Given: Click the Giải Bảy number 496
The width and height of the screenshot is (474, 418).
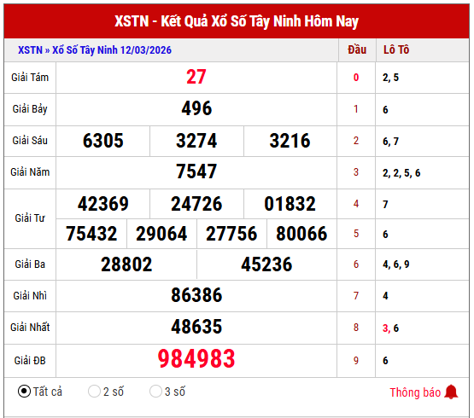Looking at the screenshot, I should point(196,108).
